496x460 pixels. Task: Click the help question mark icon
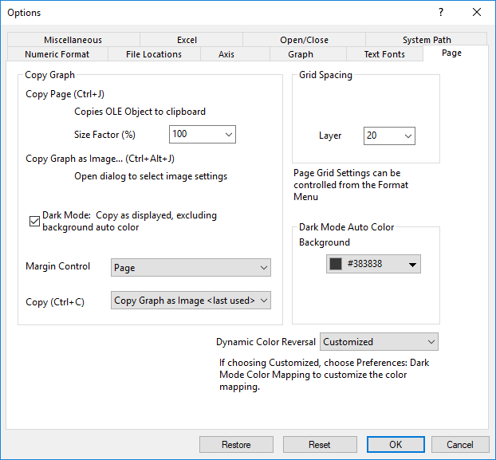441,12
